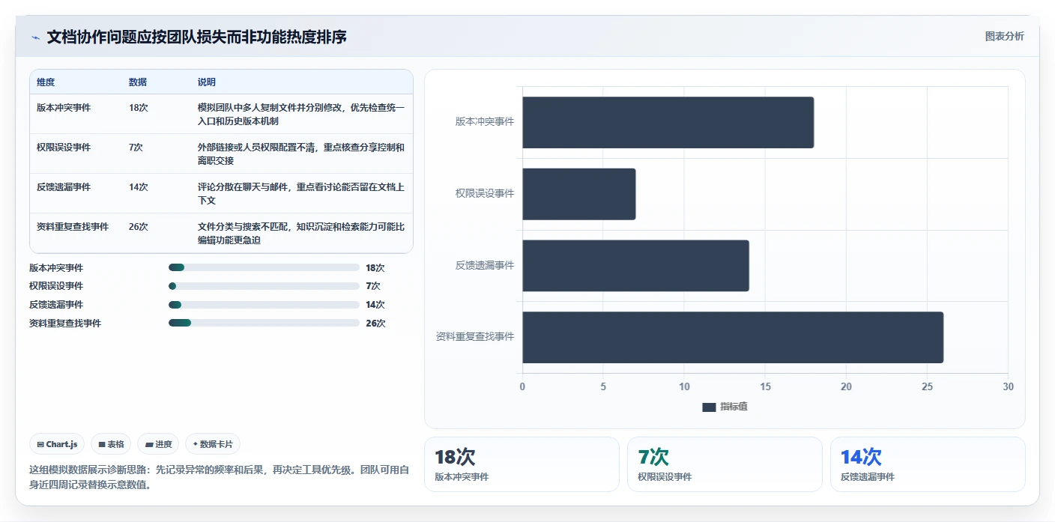Click the 权限误设事件 label beside its progress bar

tap(56, 286)
